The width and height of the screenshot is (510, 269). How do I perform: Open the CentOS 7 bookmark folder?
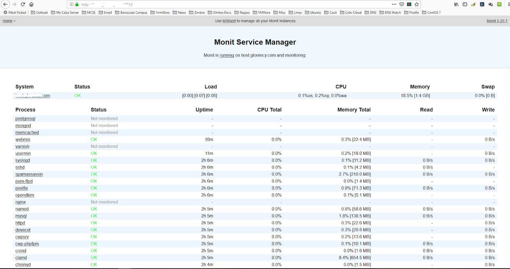[431, 12]
